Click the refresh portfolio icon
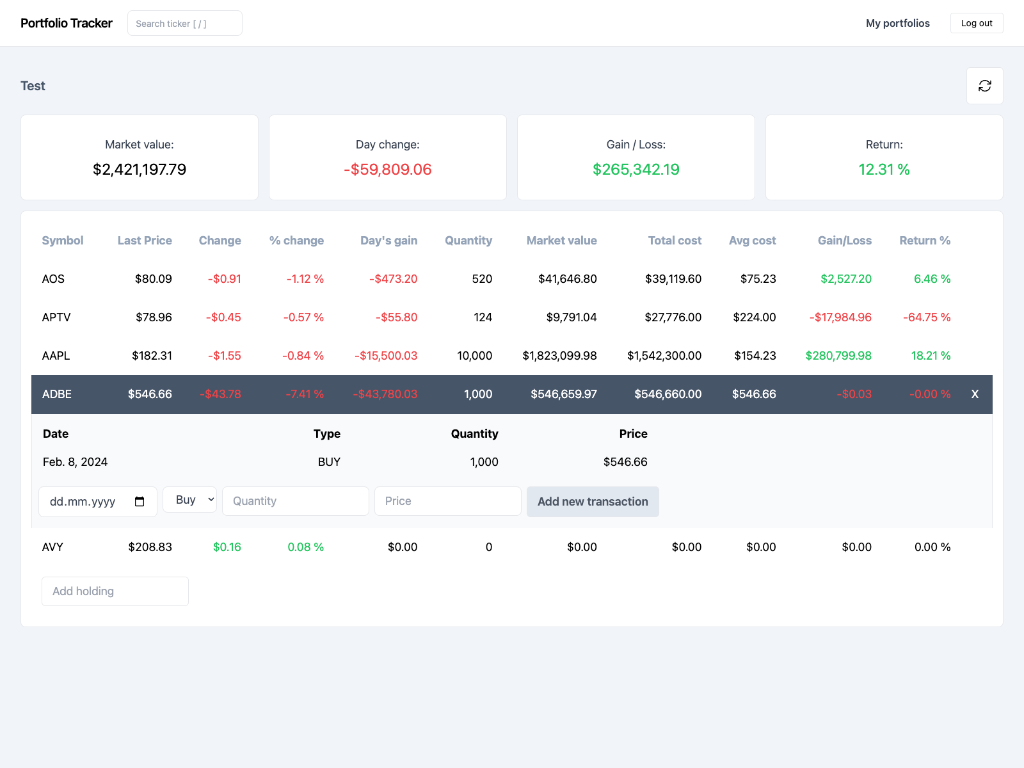This screenshot has width=1024, height=768. (x=984, y=86)
